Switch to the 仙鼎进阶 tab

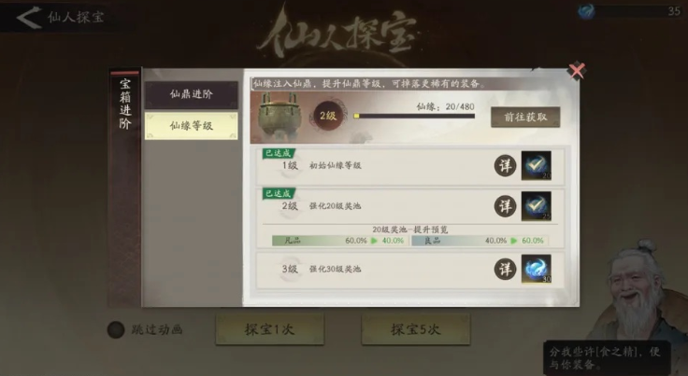pos(192,94)
